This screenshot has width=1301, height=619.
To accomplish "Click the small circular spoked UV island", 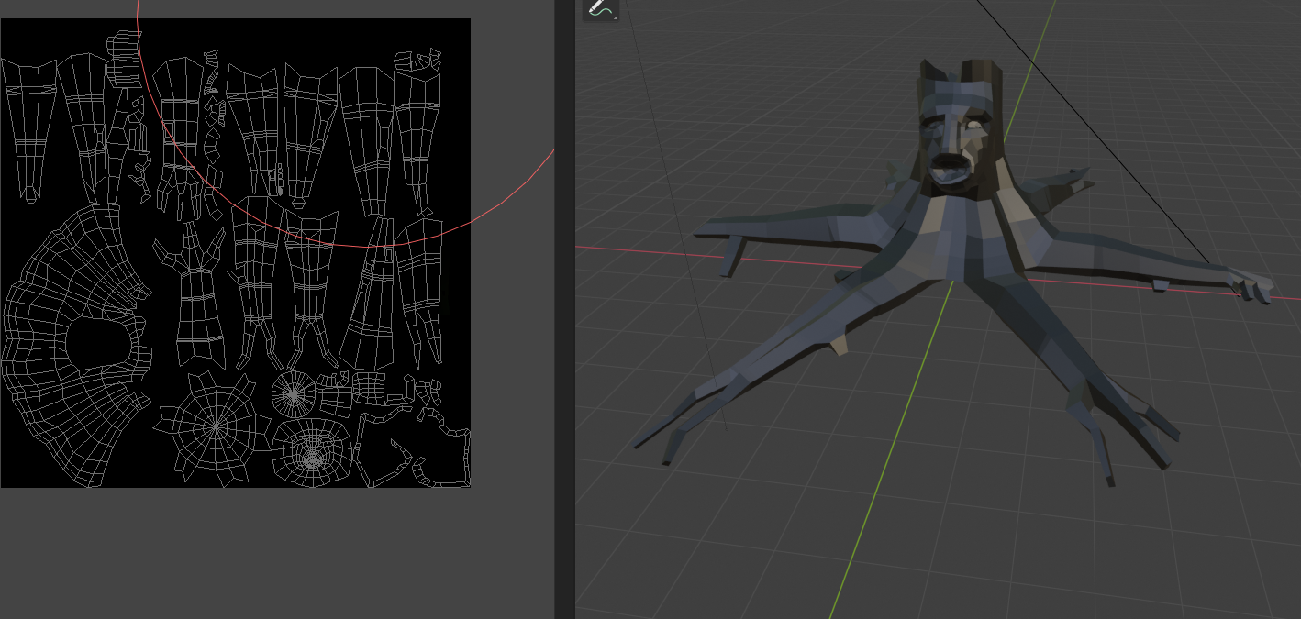I will coord(293,394).
